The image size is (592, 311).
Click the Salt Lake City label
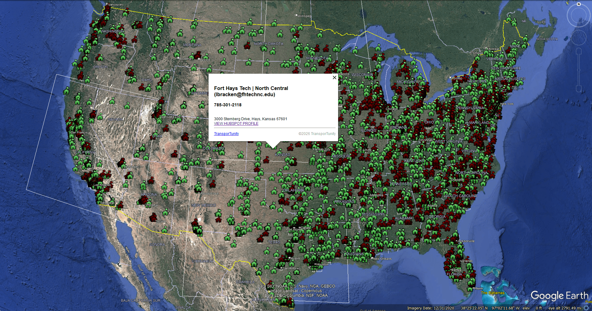tap(171, 117)
